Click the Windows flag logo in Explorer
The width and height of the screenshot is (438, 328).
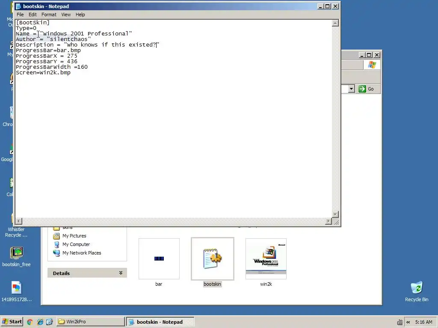click(372, 65)
